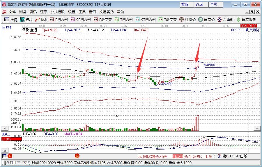Restore the inner chart window
Image resolution: width=262 pixels, height=167 pixels.
[252, 12]
